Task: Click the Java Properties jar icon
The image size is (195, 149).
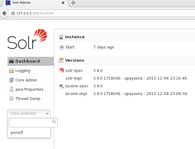Action: pos(11,89)
